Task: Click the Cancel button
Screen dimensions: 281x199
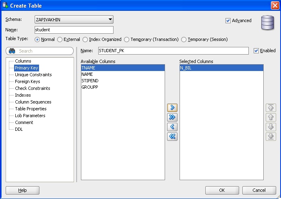Action: tap(259, 190)
